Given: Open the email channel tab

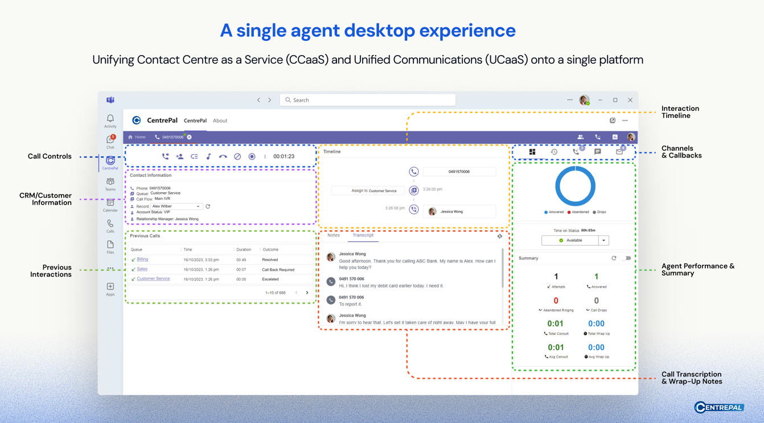Looking at the screenshot, I should click(x=619, y=151).
